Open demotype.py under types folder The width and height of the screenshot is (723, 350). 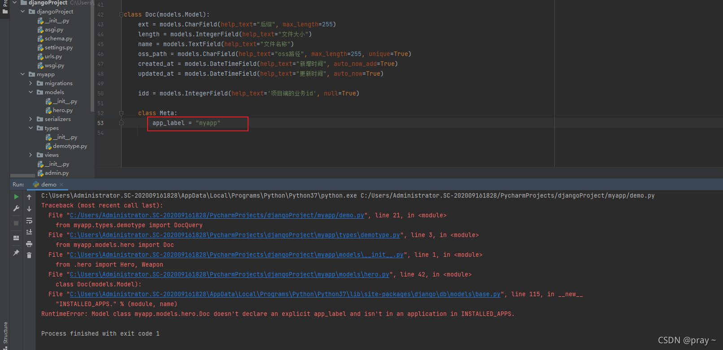pyautogui.click(x=70, y=146)
